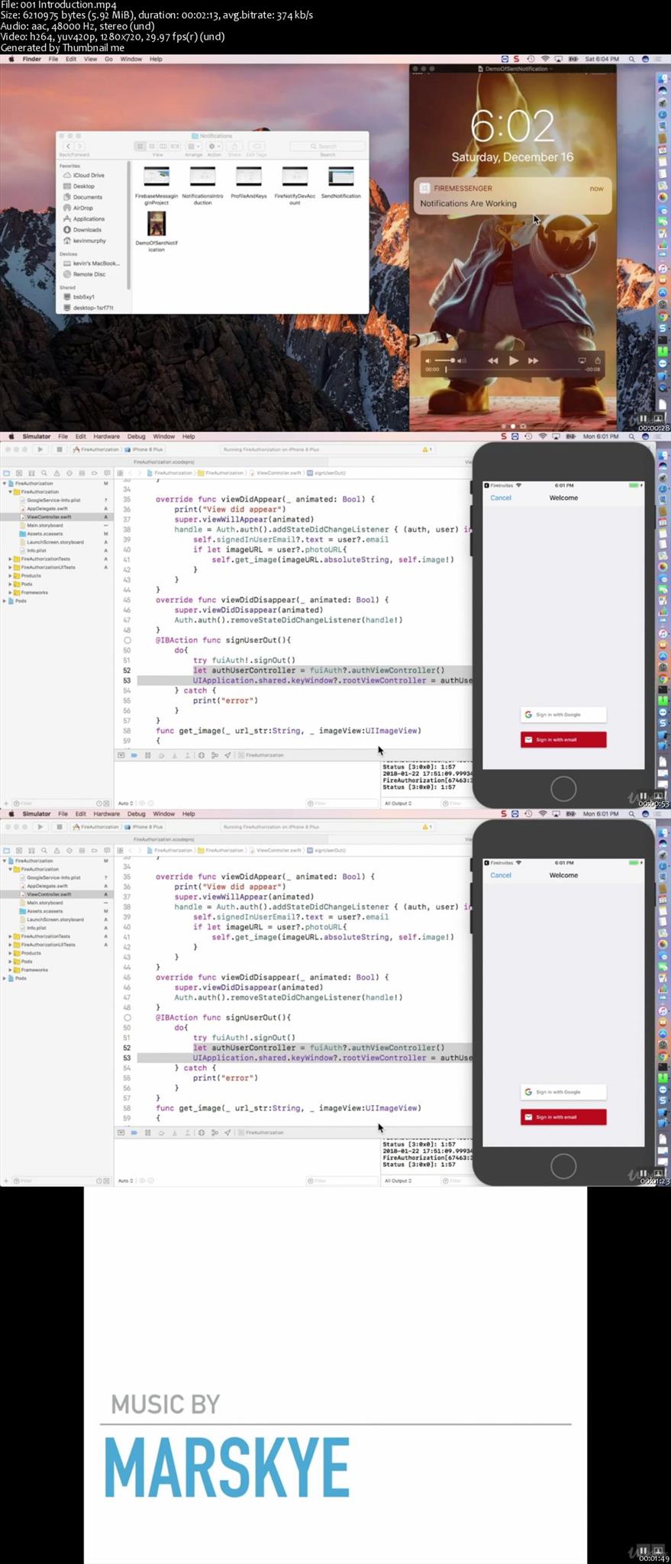This screenshot has height=1564, width=671.
Task: Mute QuickTime with the speaker icon
Action: pyautogui.click(x=428, y=360)
